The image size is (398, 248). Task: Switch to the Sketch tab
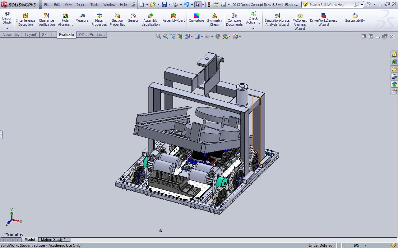coord(48,35)
